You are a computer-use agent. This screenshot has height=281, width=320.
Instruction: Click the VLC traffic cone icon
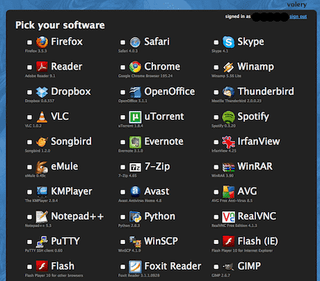pos(42,117)
